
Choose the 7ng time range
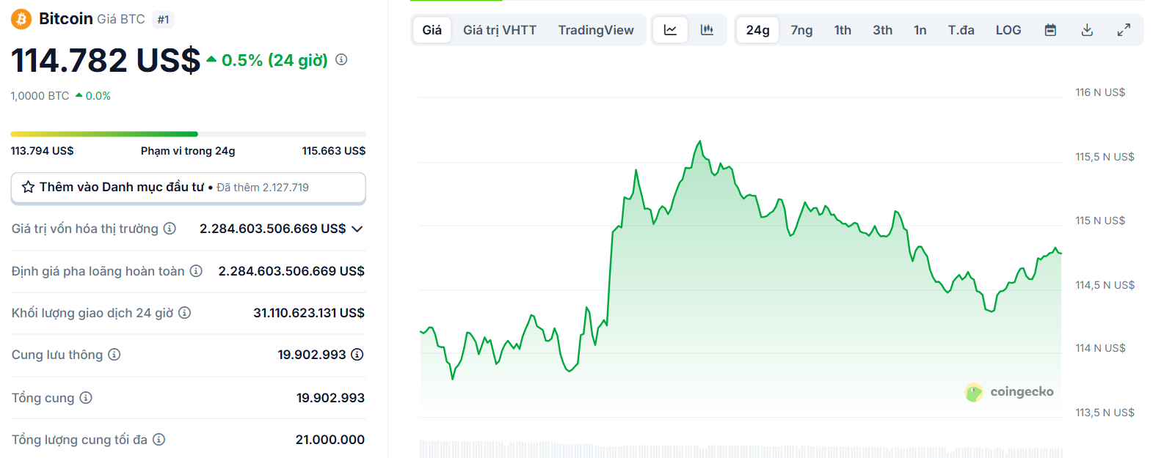tap(801, 30)
